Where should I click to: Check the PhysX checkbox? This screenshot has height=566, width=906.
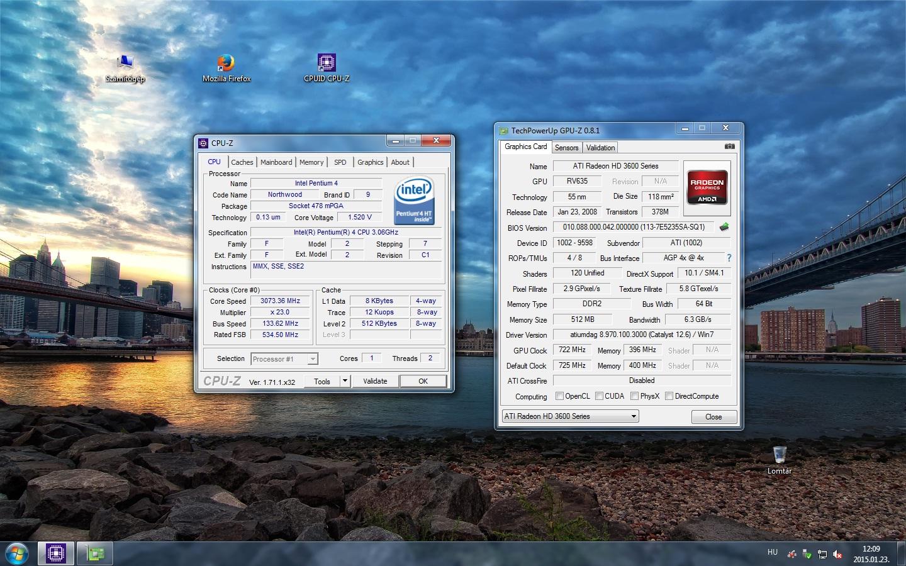634,396
